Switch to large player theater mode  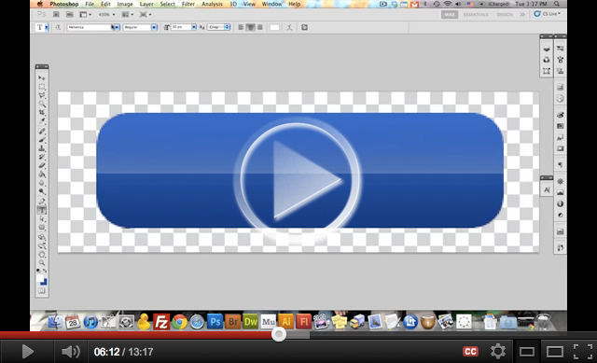(555, 352)
